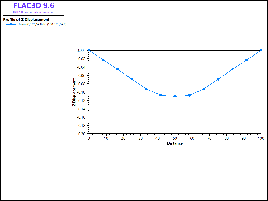Click the FLAC3D 9.6 title
Screen dimensions: 268x201
point(34,5)
